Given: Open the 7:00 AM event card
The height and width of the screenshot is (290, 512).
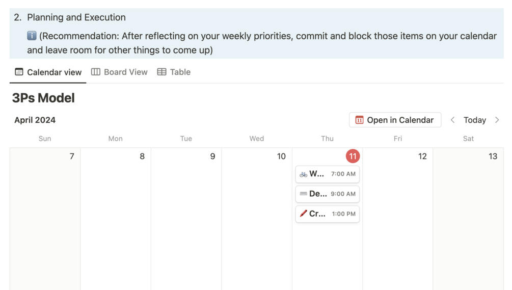Looking at the screenshot, I should point(327,174).
